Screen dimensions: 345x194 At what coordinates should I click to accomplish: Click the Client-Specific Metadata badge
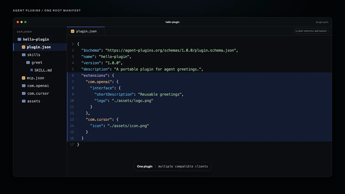311,31
